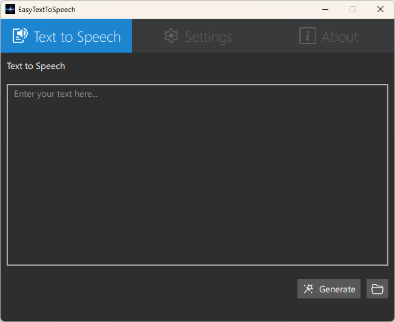The height and width of the screenshot is (322, 395).
Task: Close the EasyTextToSpeech window
Action: (x=380, y=9)
